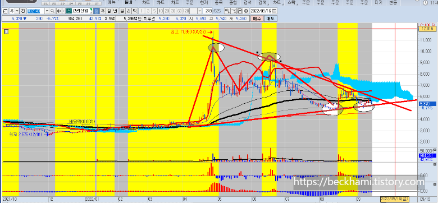Click the -6.77% change value in info bar
The height and width of the screenshot is (203, 438).
pyautogui.click(x=52, y=19)
